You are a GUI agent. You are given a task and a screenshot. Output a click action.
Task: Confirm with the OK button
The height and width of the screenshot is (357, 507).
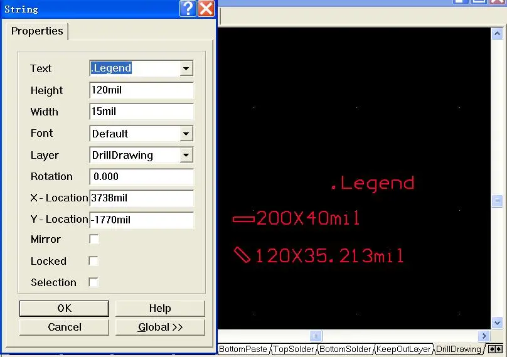pos(64,309)
